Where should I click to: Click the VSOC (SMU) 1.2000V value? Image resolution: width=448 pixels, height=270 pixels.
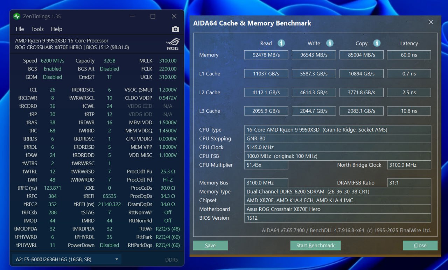coord(168,90)
